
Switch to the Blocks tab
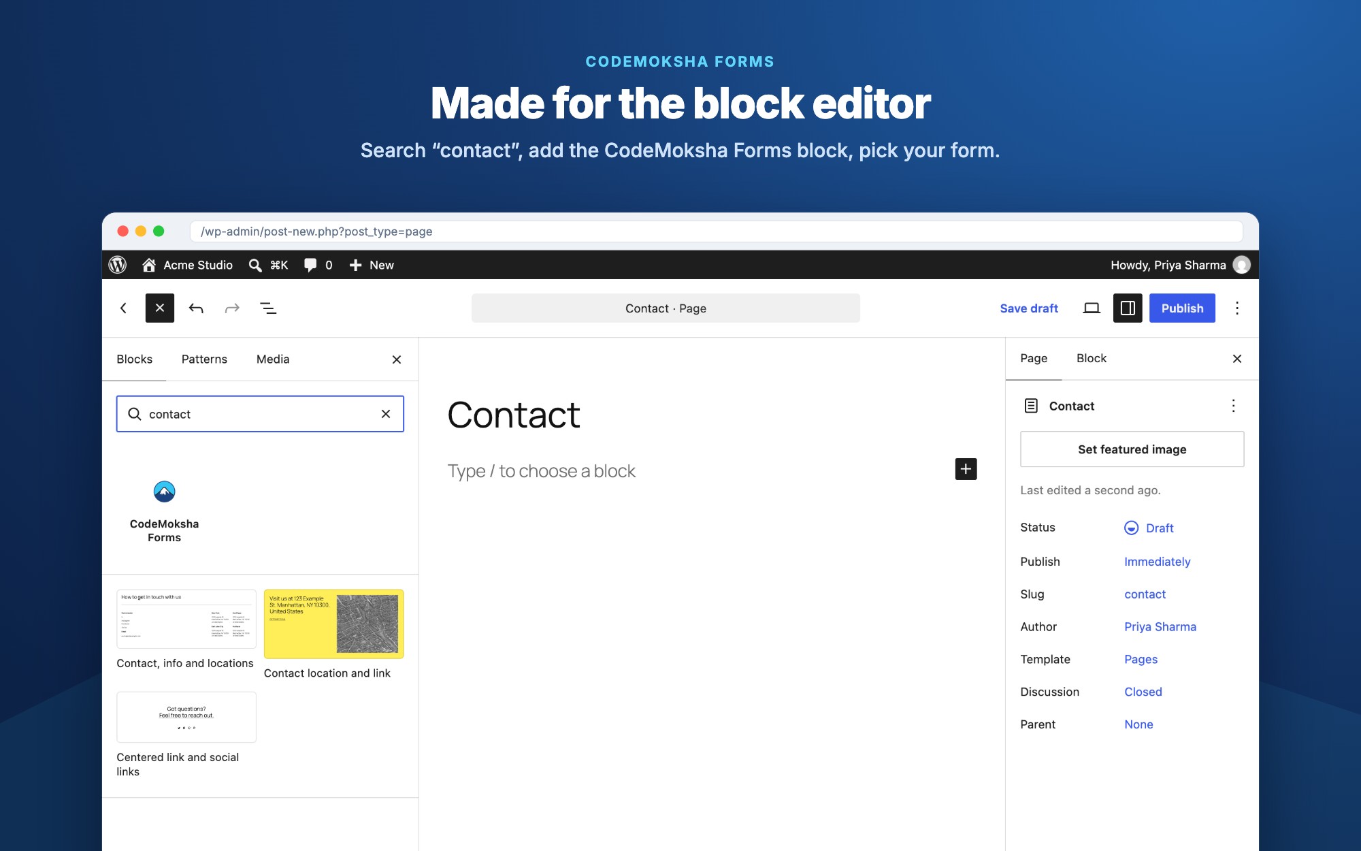(x=134, y=359)
